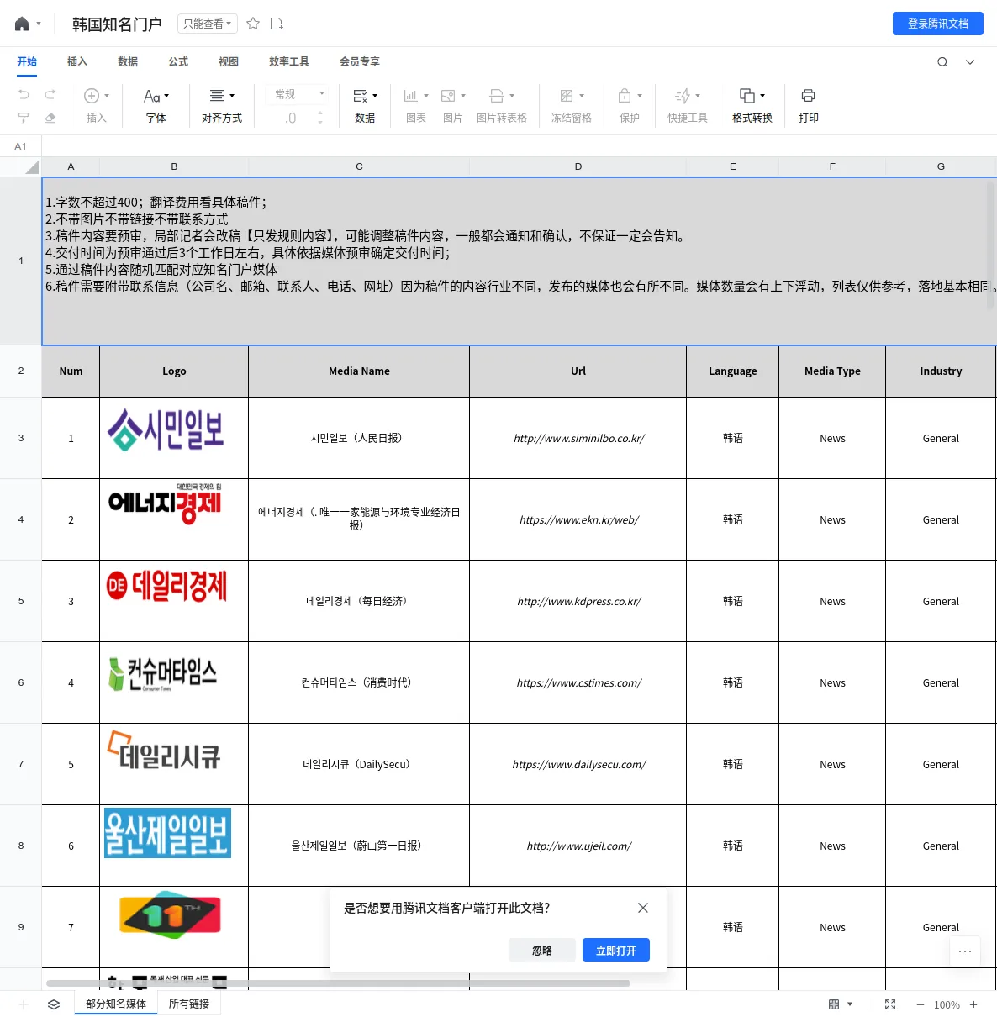
Task: Open the Protect (保护) tool
Action: 630,106
